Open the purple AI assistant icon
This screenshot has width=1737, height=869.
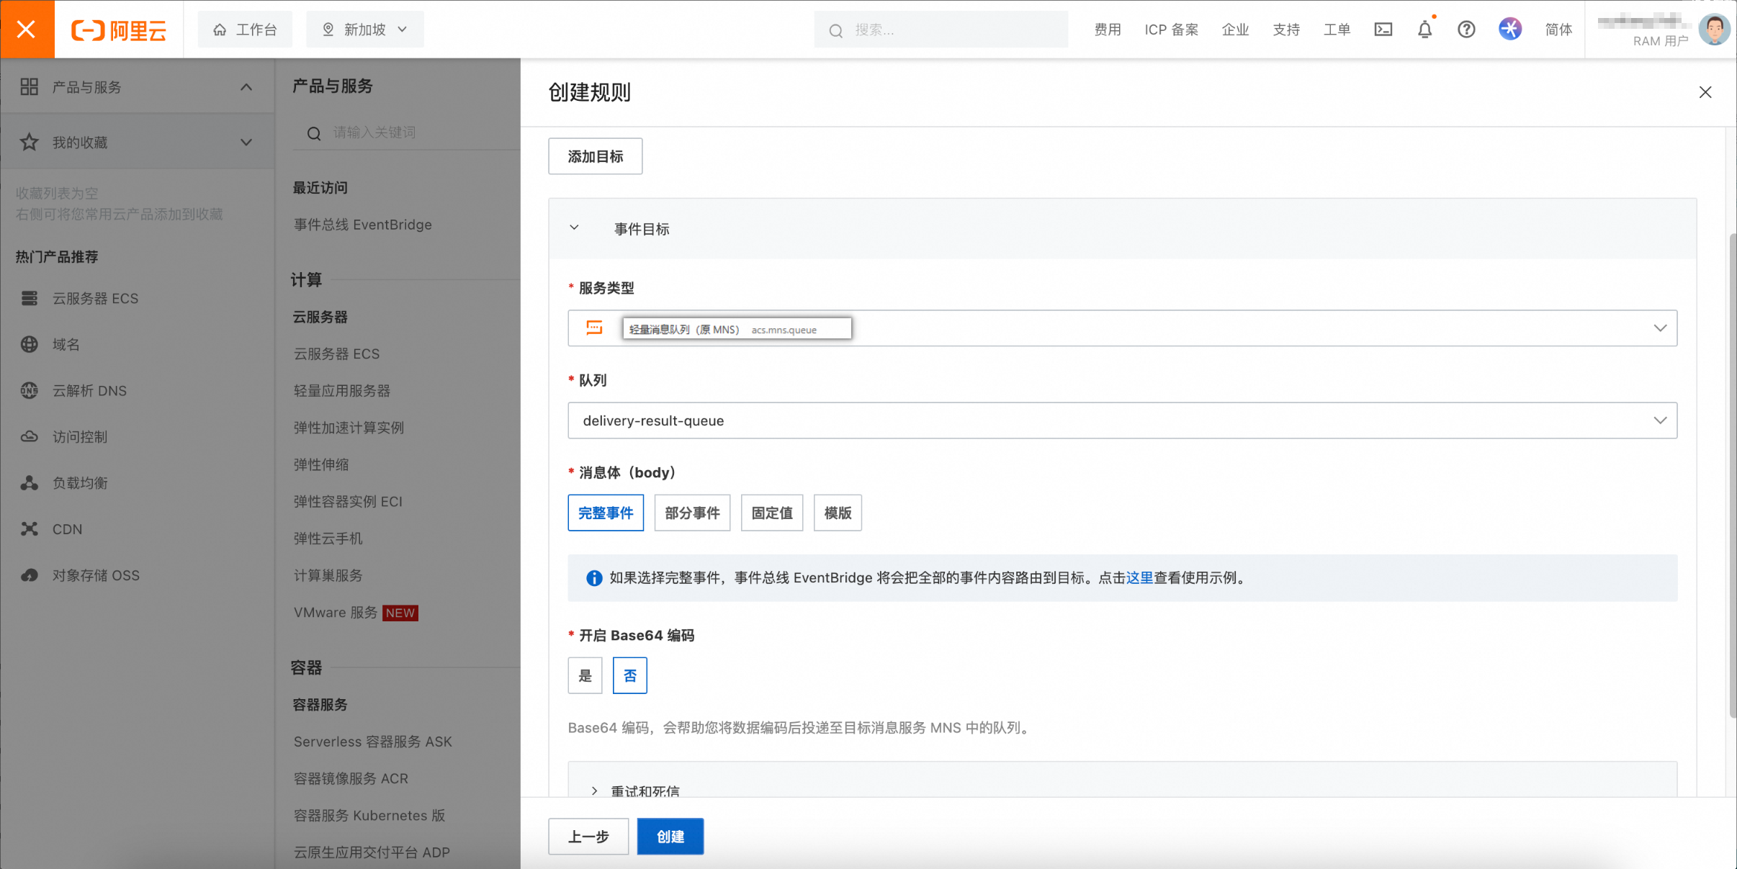[x=1510, y=29]
